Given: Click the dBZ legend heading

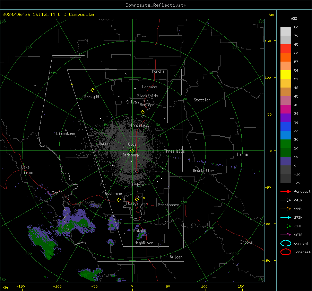Looking at the screenshot, I should tap(294, 18).
